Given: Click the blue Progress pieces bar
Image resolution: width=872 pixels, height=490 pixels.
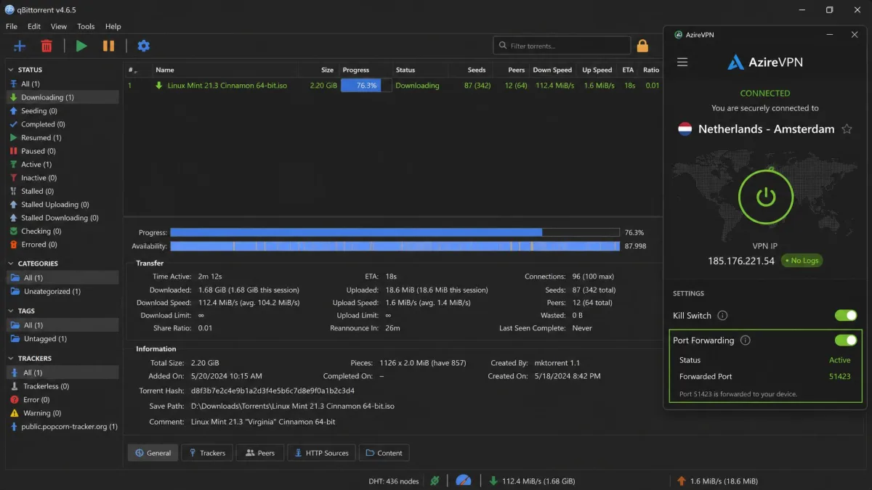Looking at the screenshot, I should (395, 233).
